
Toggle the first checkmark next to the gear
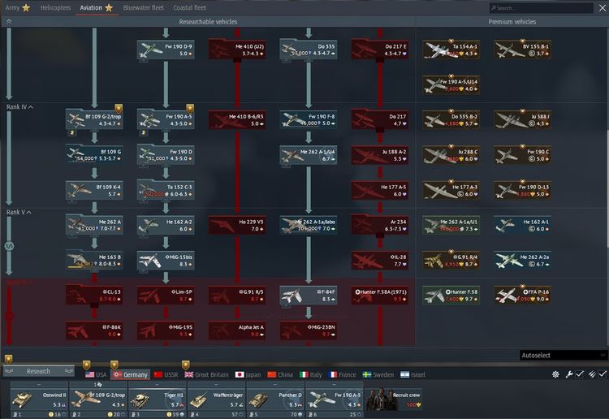point(568,374)
